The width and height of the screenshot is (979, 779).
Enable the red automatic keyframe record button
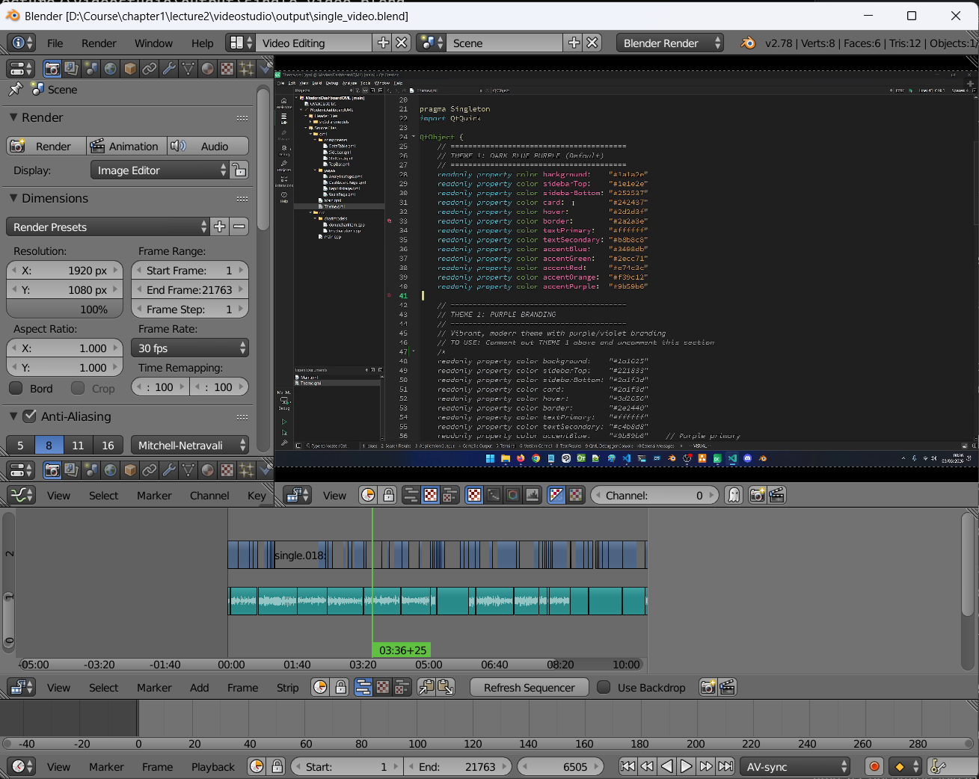pos(874,766)
